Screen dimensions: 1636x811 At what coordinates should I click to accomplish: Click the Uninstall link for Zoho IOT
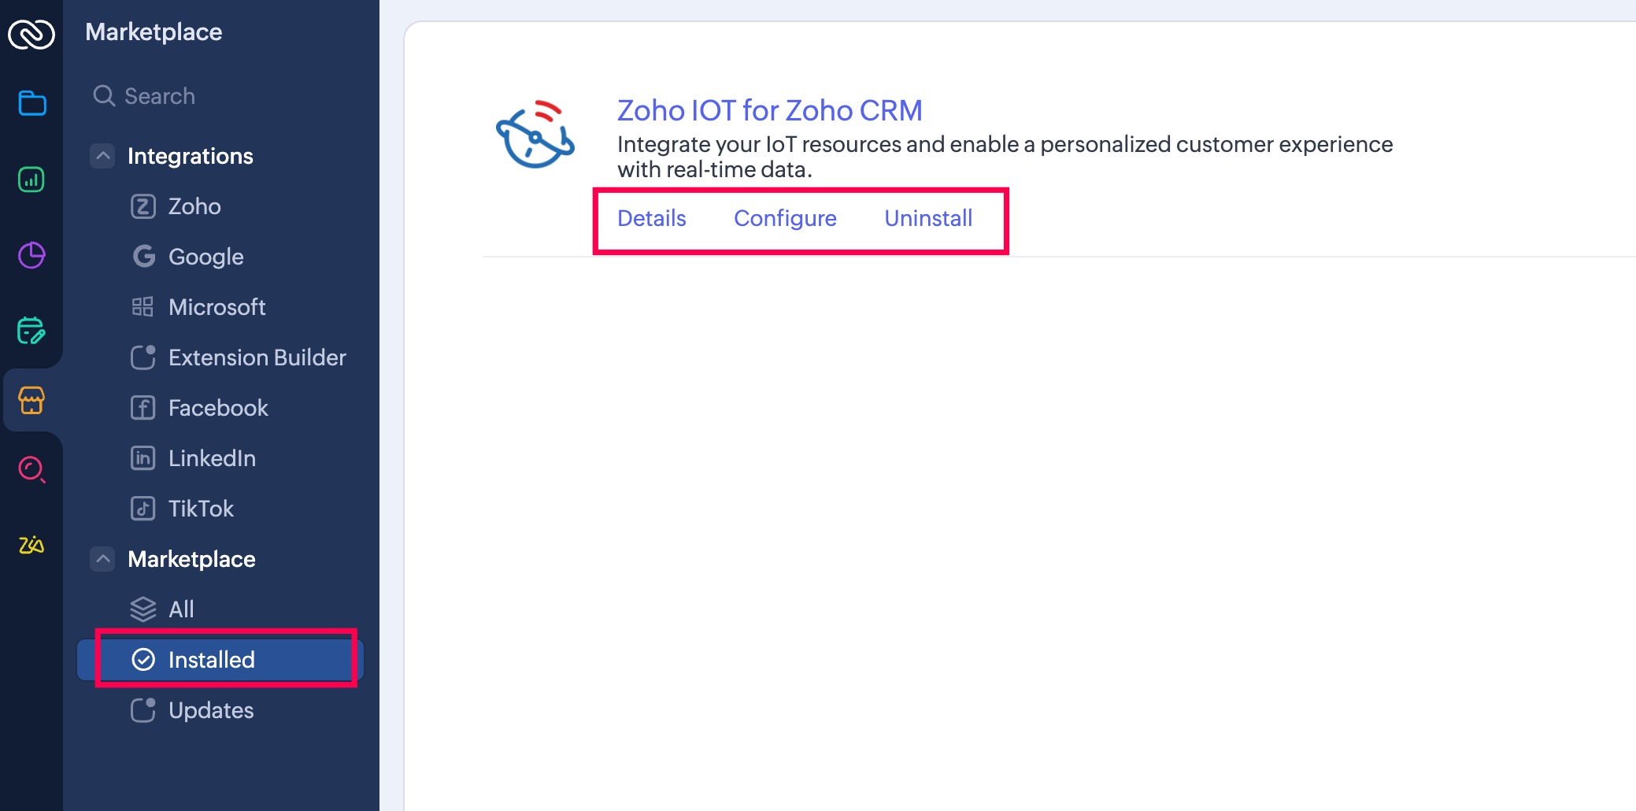click(x=928, y=218)
